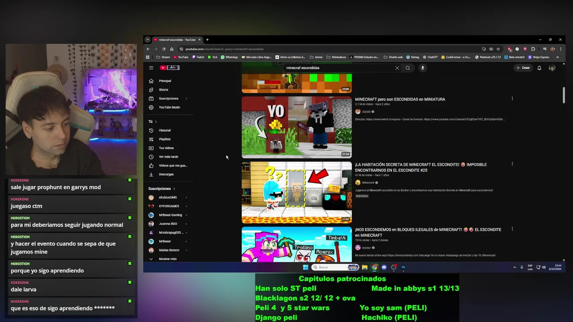573x322 pixels.
Task: Click the YouTube logo
Action: point(170,68)
